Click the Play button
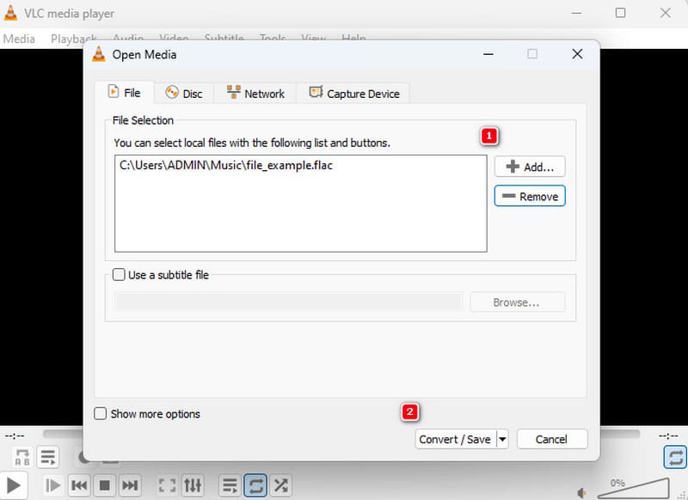The height and width of the screenshot is (500, 688). (12, 485)
